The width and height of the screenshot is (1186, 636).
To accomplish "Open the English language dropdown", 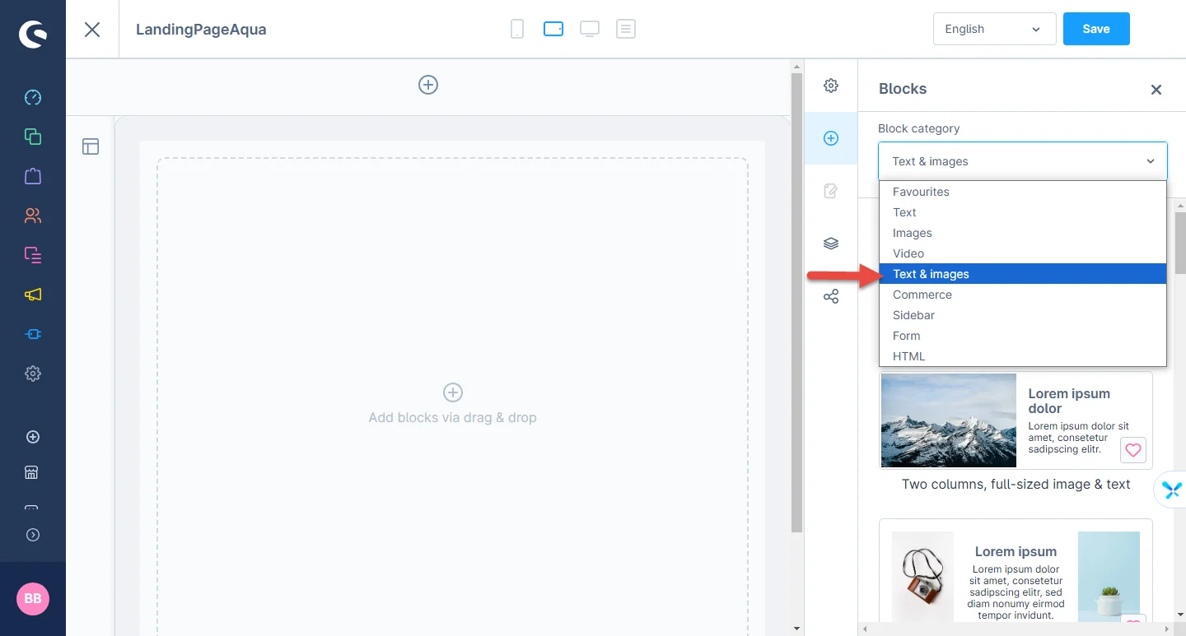I will click(x=994, y=29).
